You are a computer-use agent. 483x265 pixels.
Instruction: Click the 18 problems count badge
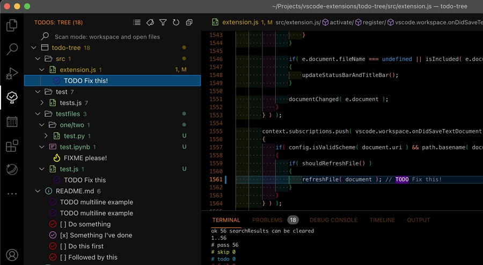pyautogui.click(x=292, y=220)
